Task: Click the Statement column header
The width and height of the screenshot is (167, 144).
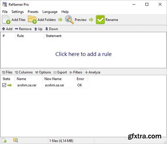Action: click(x=53, y=36)
